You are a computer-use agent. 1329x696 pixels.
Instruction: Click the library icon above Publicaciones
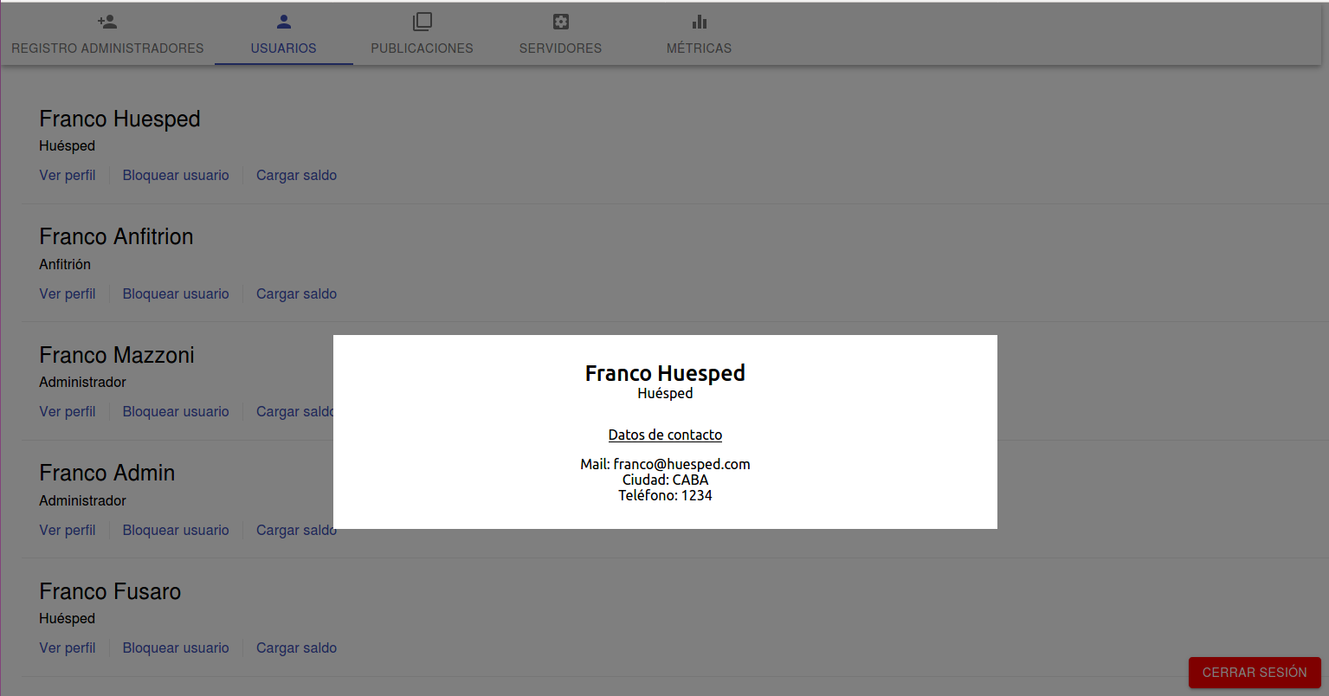[423, 22]
